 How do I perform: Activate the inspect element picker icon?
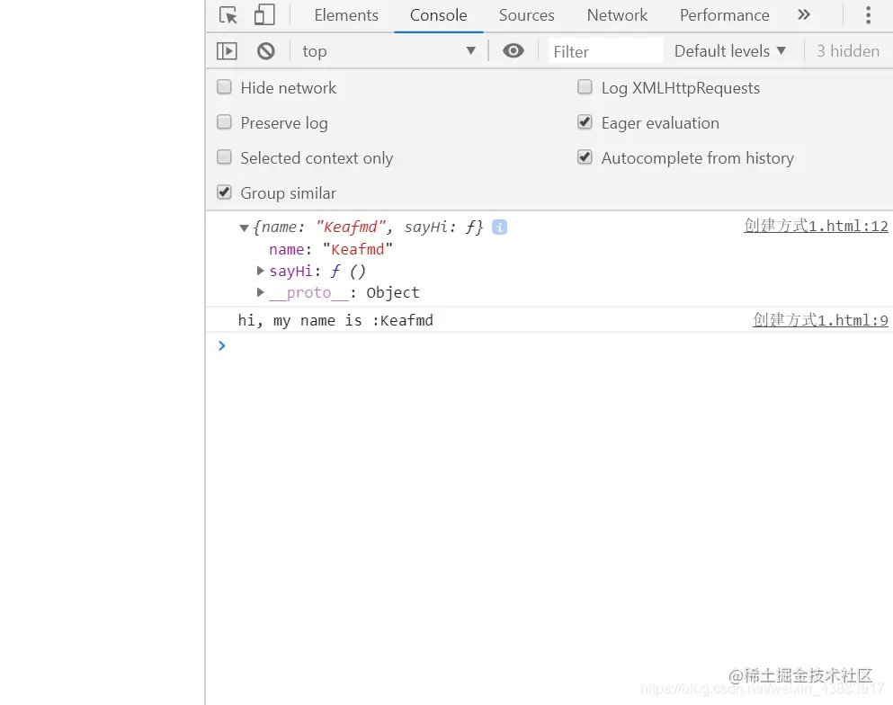[228, 15]
